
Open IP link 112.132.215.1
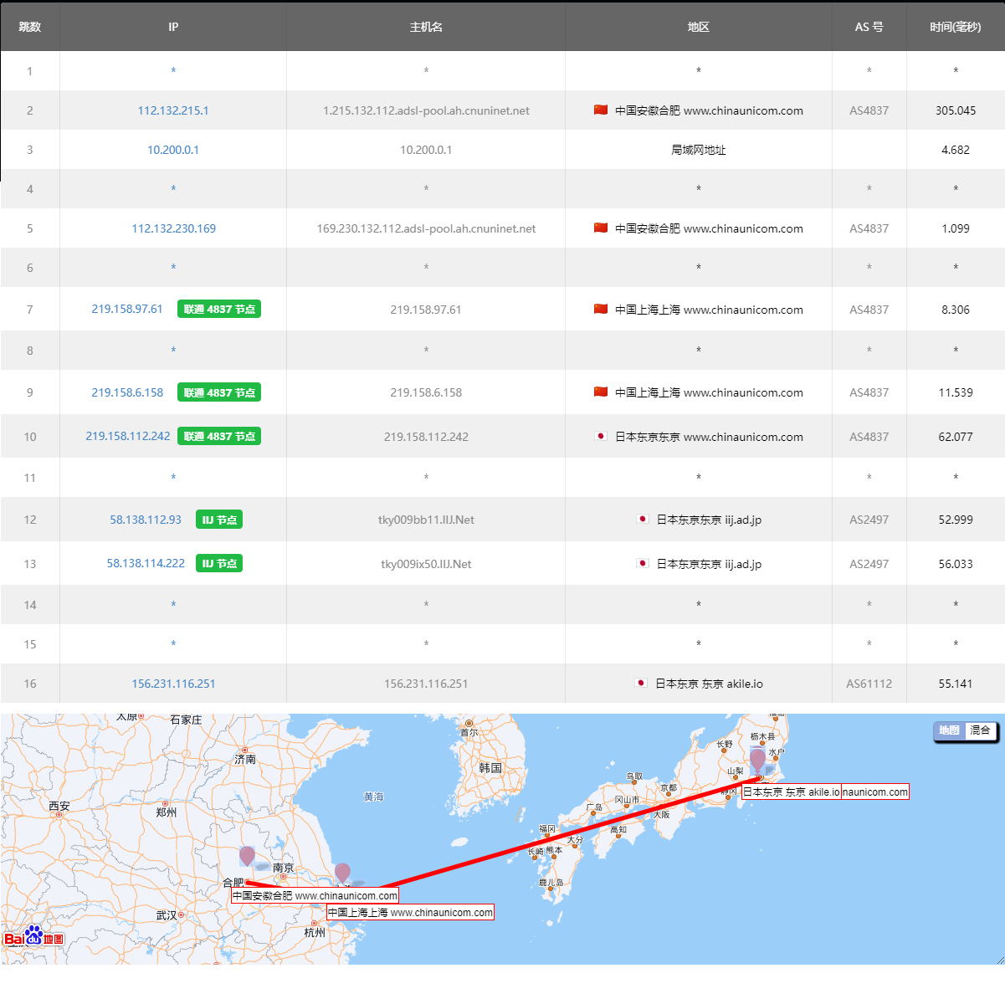[173, 110]
